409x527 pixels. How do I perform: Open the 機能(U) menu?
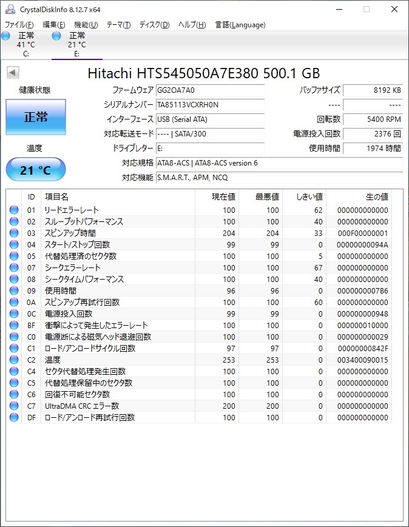pos(86,25)
